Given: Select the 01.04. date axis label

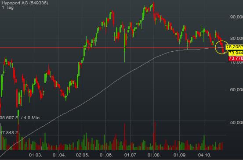Looking at the screenshot, I should tap(59, 155).
